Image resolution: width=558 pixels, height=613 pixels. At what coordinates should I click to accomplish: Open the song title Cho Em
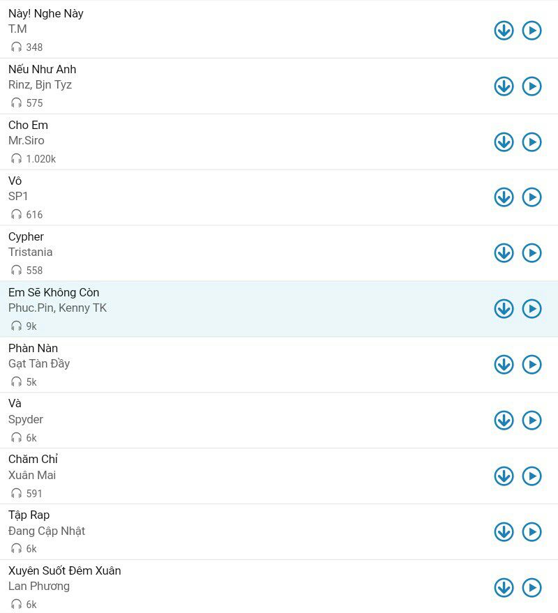point(28,125)
